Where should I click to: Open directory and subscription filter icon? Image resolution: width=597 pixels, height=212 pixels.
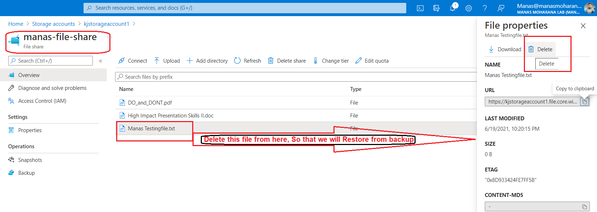pos(436,8)
